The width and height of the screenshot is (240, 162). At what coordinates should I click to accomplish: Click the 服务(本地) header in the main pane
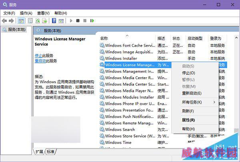point(52,31)
